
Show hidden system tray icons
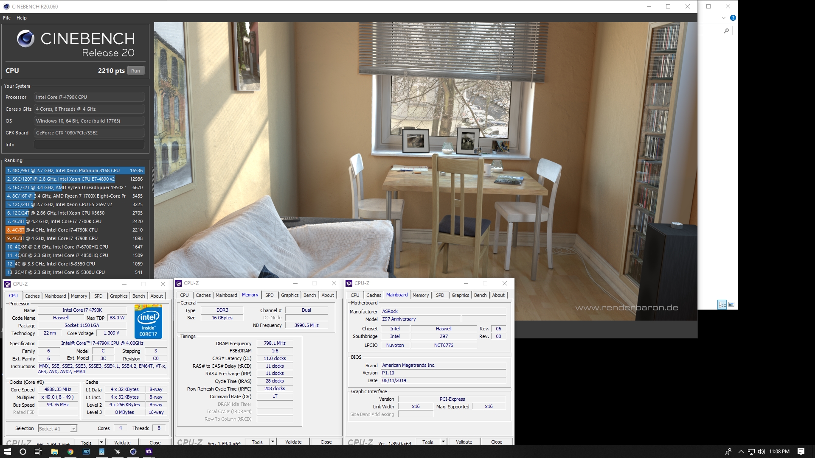[741, 452]
